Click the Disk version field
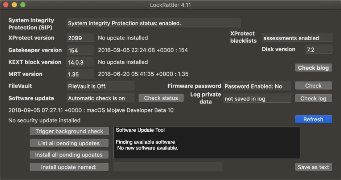Viewport: 341px width, 180px height. [x=319, y=50]
